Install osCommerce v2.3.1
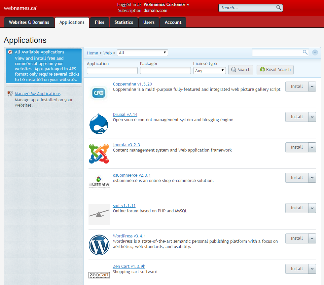The width and height of the screenshot is (324, 285). (x=297, y=178)
